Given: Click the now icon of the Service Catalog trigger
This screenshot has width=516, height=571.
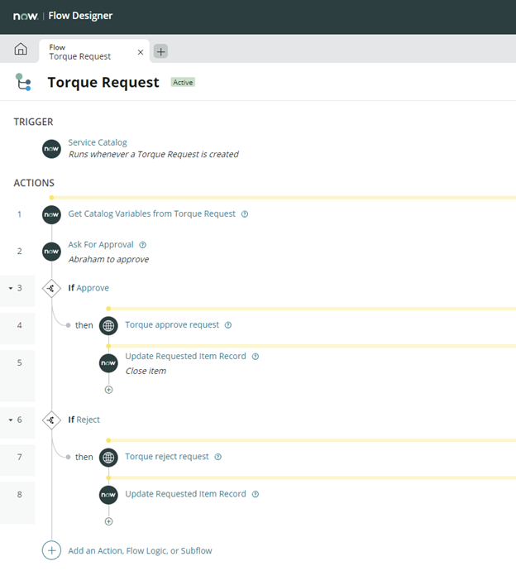Looking at the screenshot, I should click(51, 149).
